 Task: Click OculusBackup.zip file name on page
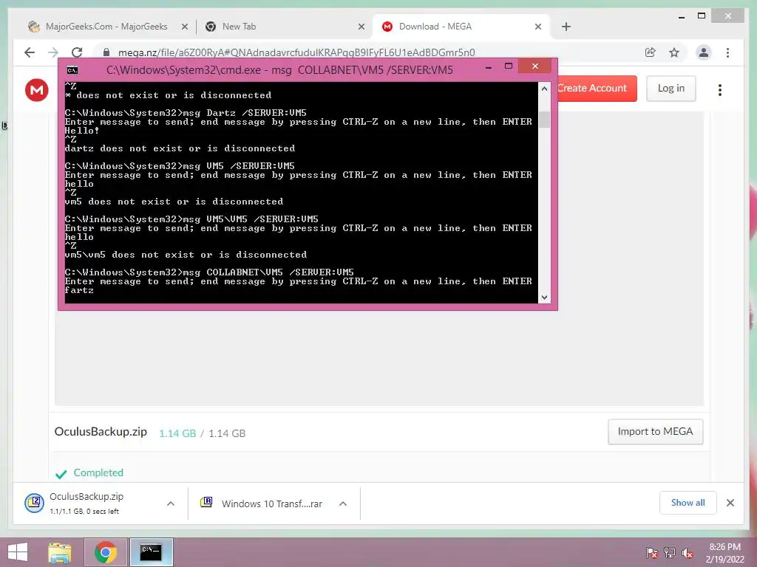[x=101, y=431]
